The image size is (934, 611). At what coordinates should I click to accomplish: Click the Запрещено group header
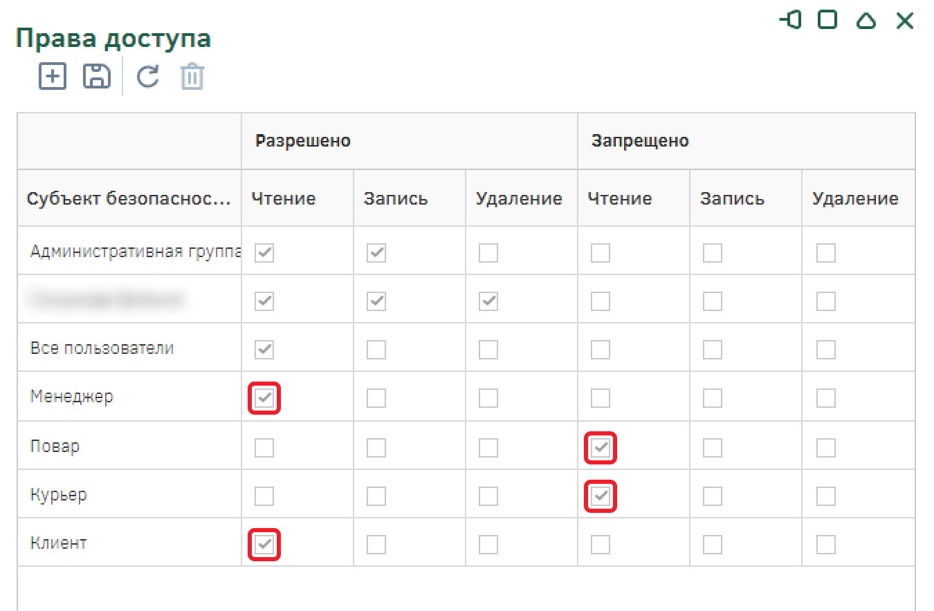[640, 141]
